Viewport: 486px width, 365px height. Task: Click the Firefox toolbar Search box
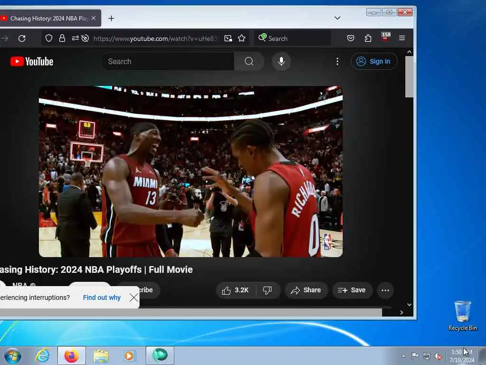click(292, 38)
